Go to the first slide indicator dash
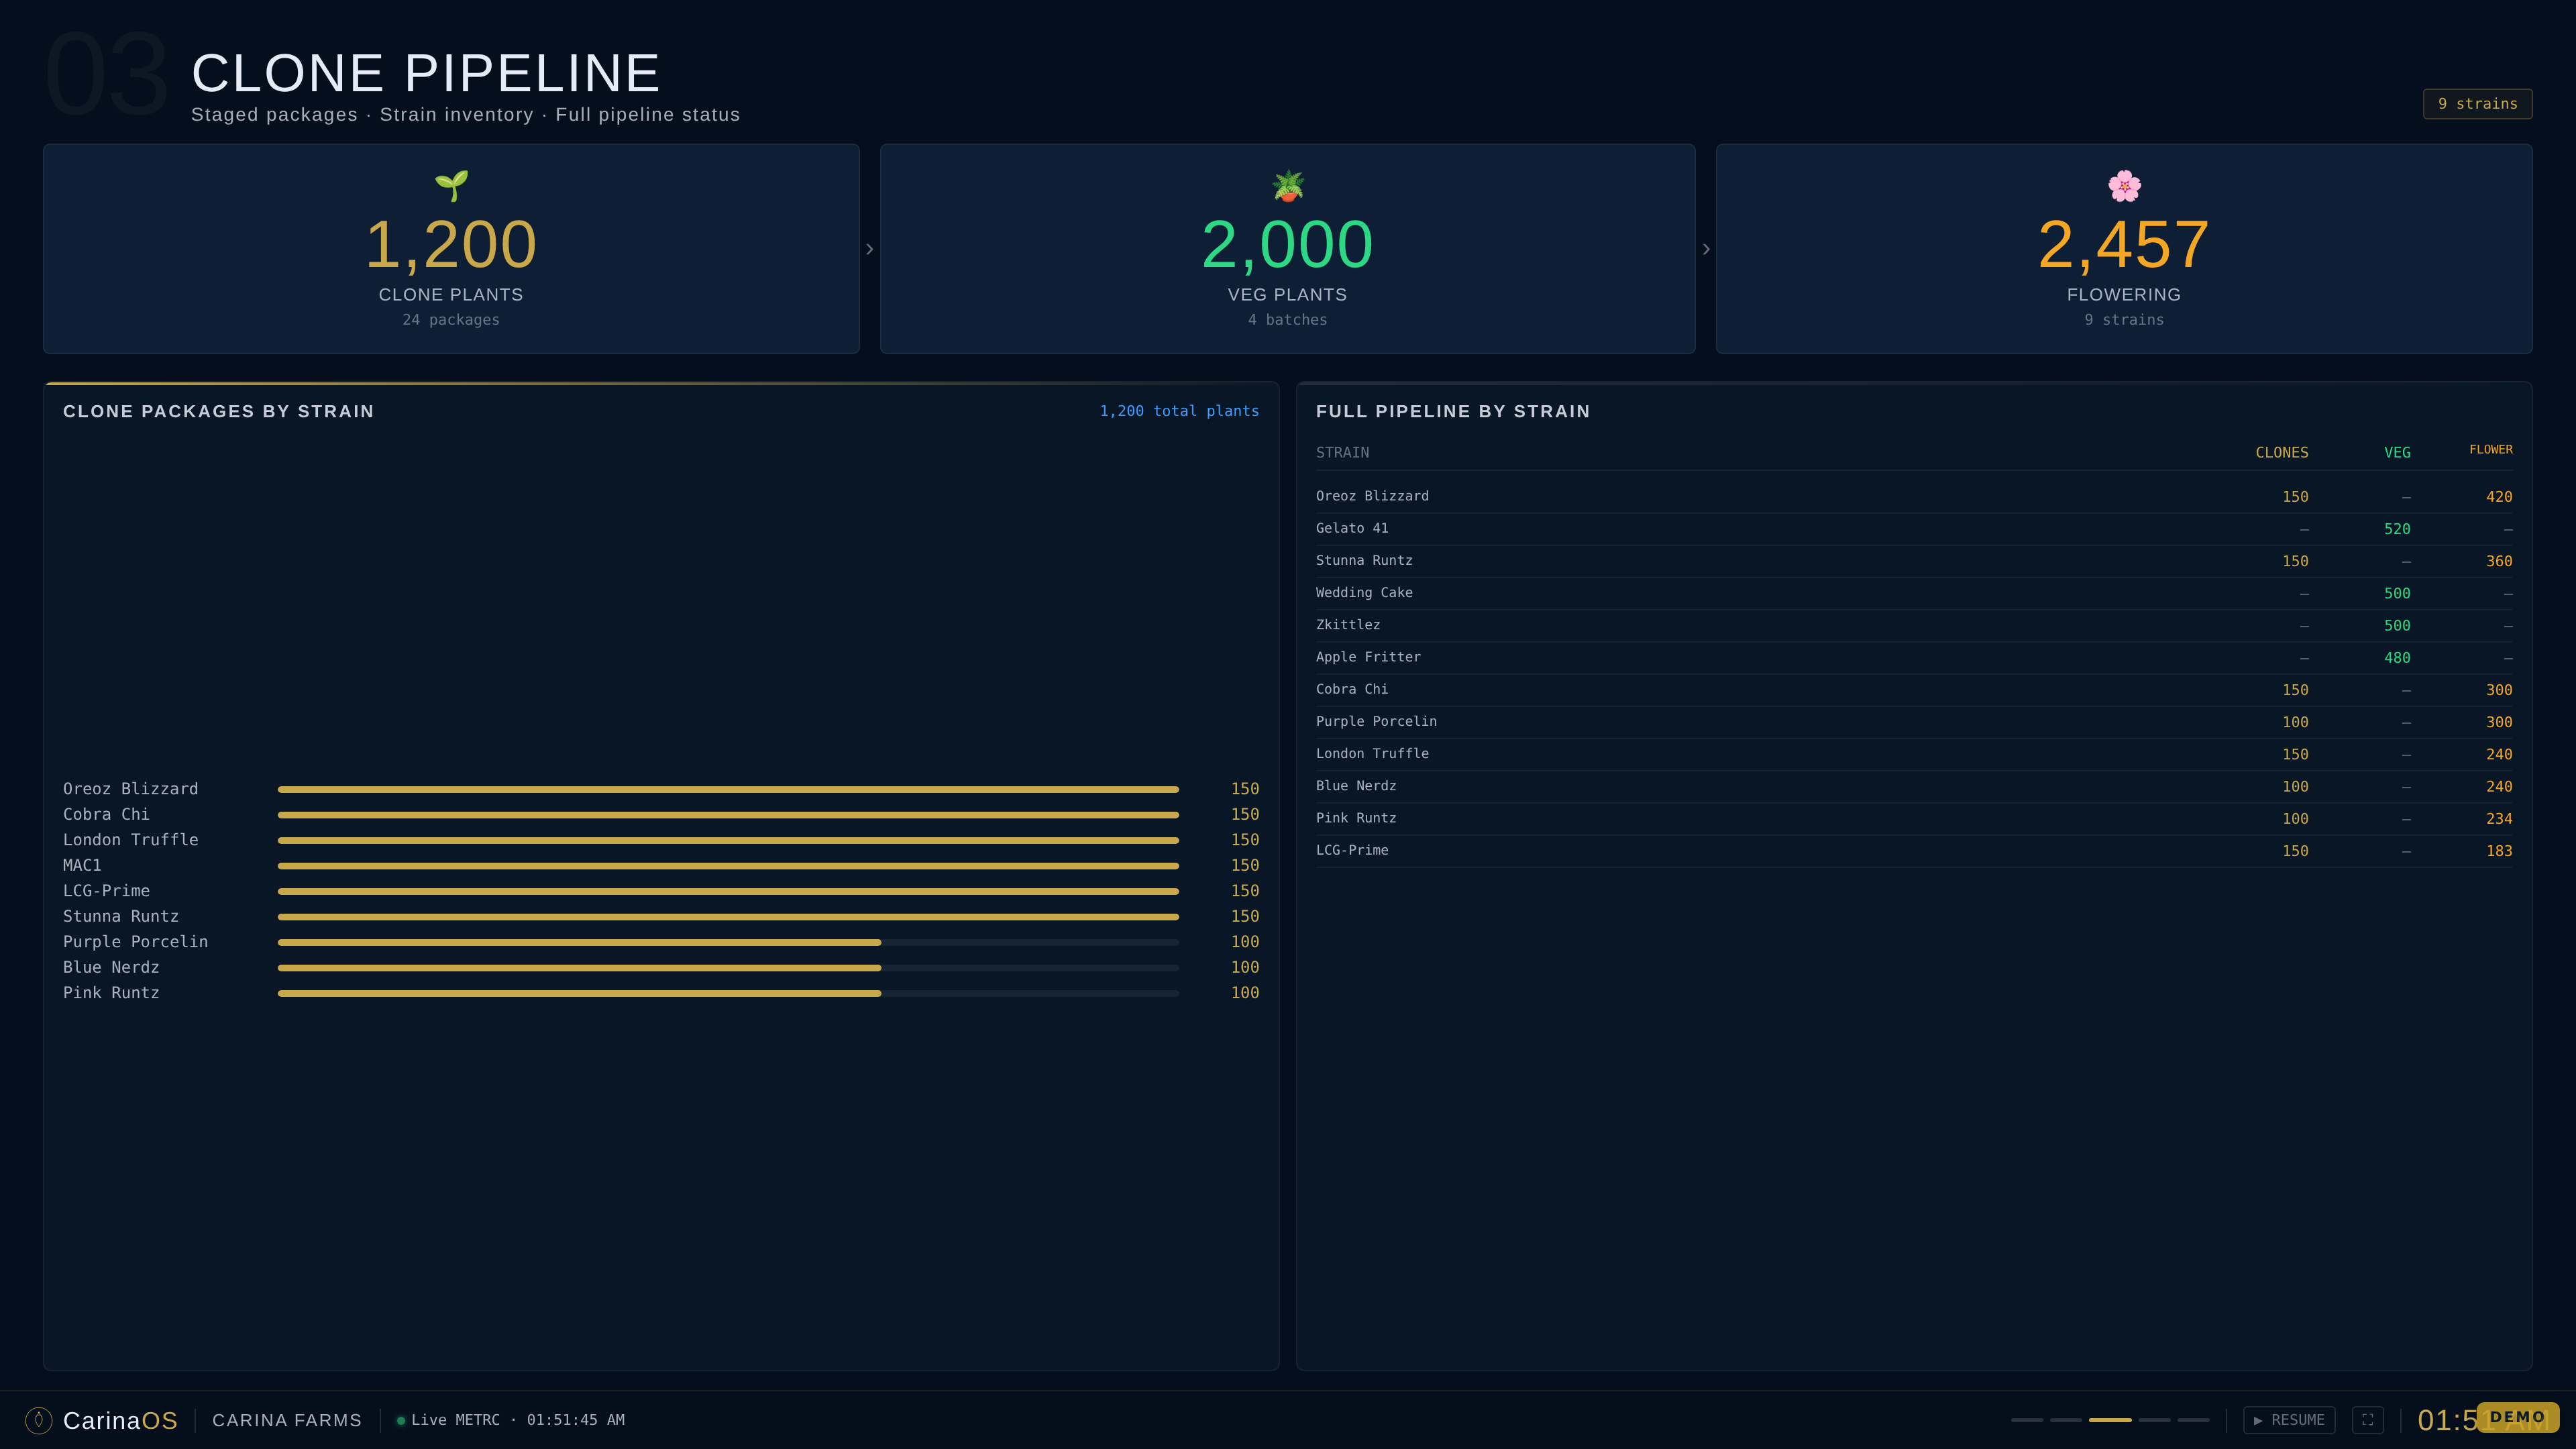The image size is (2576, 1449). click(2027, 1420)
